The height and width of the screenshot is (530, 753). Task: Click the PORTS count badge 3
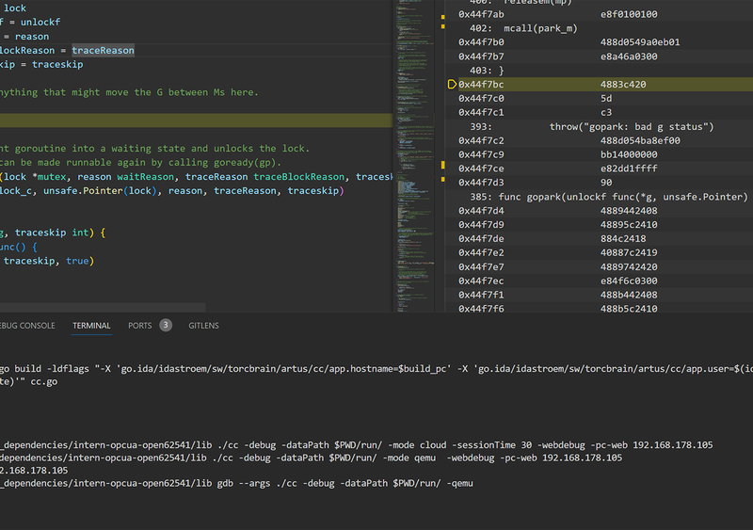click(x=166, y=326)
